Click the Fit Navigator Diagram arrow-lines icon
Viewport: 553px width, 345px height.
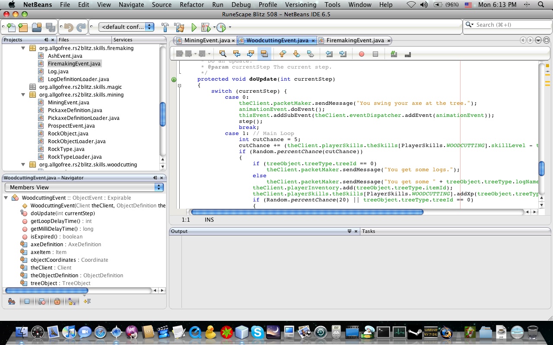point(87,301)
